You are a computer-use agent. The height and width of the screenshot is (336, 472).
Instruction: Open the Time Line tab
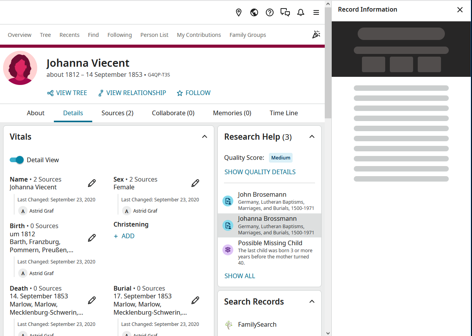pos(284,113)
